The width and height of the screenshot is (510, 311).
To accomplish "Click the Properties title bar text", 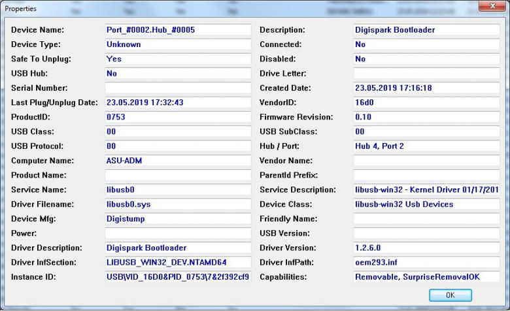I will click(20, 8).
